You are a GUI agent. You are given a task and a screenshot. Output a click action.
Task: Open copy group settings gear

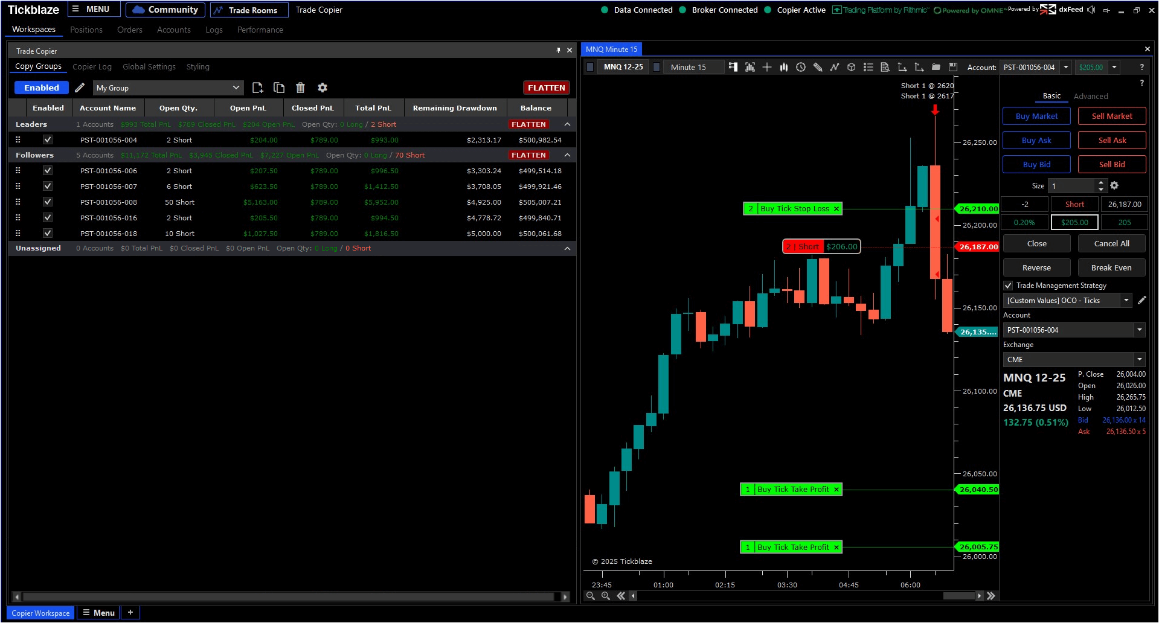[x=323, y=88]
